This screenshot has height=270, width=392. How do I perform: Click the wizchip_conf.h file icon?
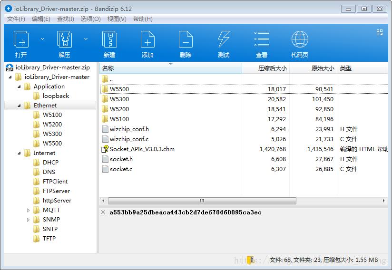click(105, 129)
